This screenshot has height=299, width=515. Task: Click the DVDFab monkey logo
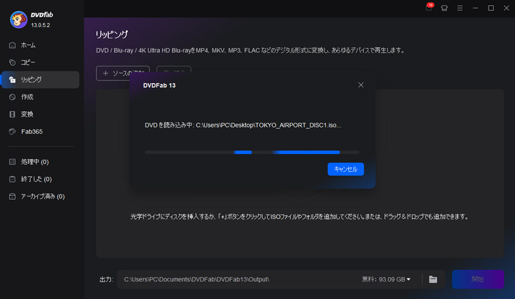click(19, 19)
